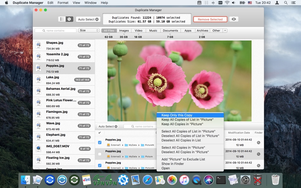Screen dimensions: 301x188
Task: Open the Format menu in menu bar
Action: tap(63, 3)
